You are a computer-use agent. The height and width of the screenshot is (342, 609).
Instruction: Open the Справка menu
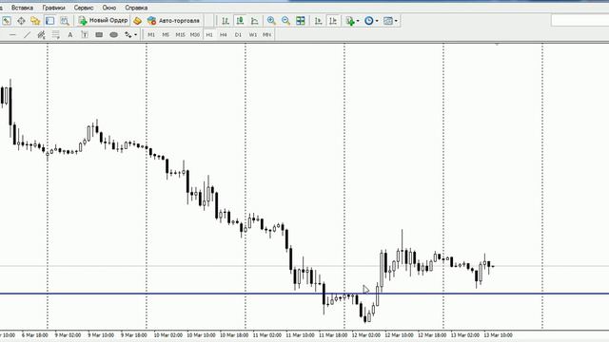(136, 8)
